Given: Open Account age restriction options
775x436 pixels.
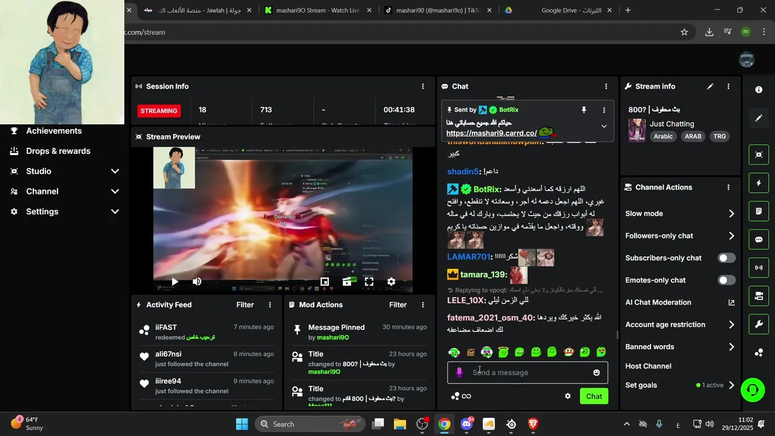Looking at the screenshot, I should pos(731,325).
